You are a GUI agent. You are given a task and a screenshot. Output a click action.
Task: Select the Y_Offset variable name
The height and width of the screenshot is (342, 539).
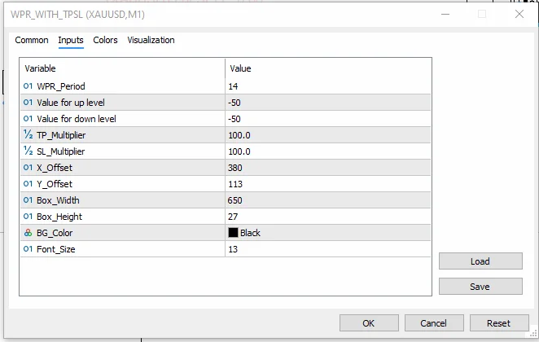click(55, 184)
